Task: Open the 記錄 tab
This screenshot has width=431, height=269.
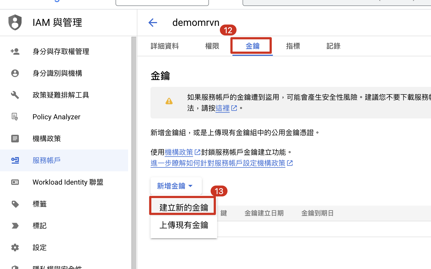Action: tap(333, 46)
